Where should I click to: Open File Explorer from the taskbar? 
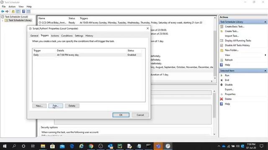pyautogui.click(x=43, y=146)
